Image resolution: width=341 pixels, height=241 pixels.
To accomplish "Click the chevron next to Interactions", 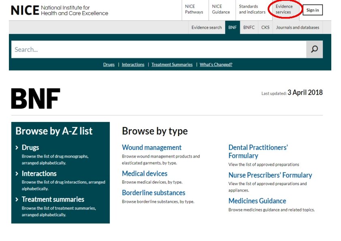I will 17,174.
